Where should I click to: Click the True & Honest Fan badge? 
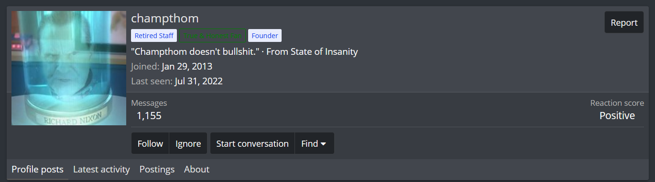212,36
